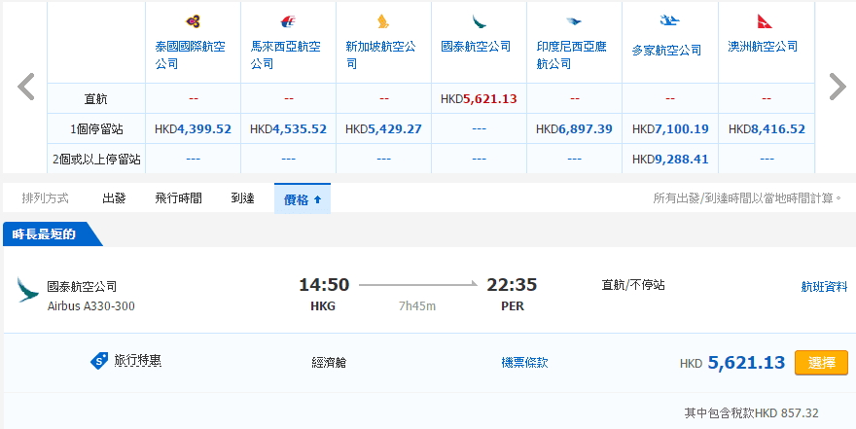Viewport: 856px width, 429px height.
Task: Click Cathay Pacific logo in table header
Action: 478,21
